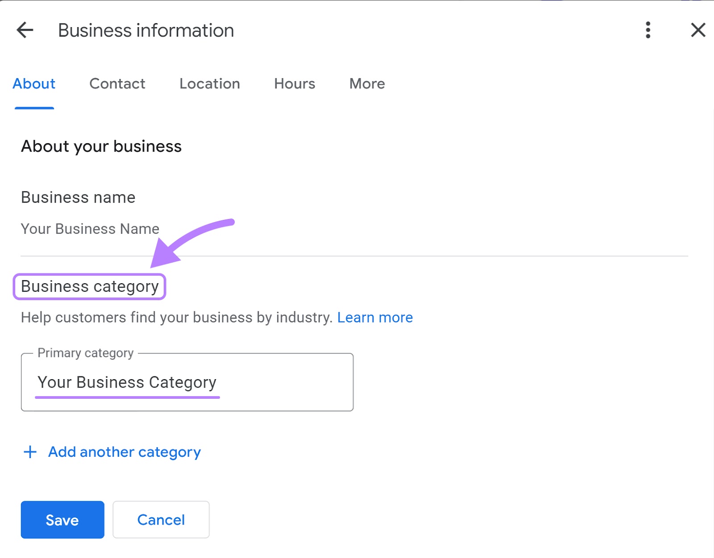Click the plus icon beside Add another category
The image size is (714, 558).
pyautogui.click(x=29, y=452)
